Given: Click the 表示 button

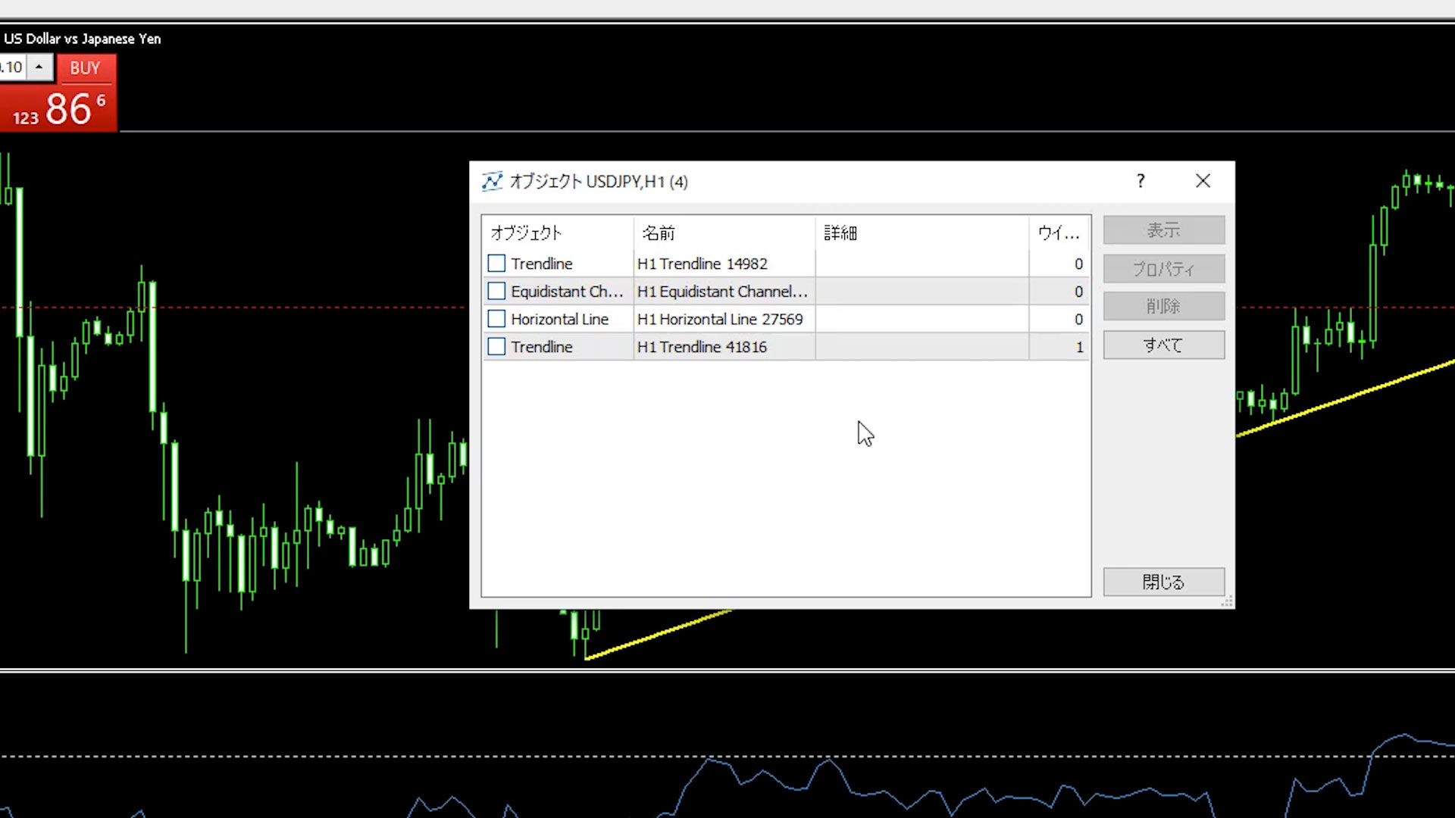Looking at the screenshot, I should [1163, 230].
